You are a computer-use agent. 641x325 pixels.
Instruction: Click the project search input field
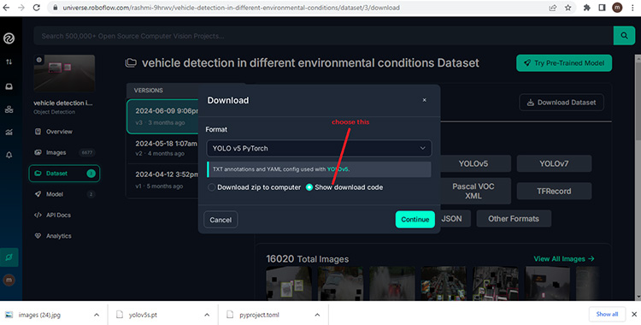(323, 36)
